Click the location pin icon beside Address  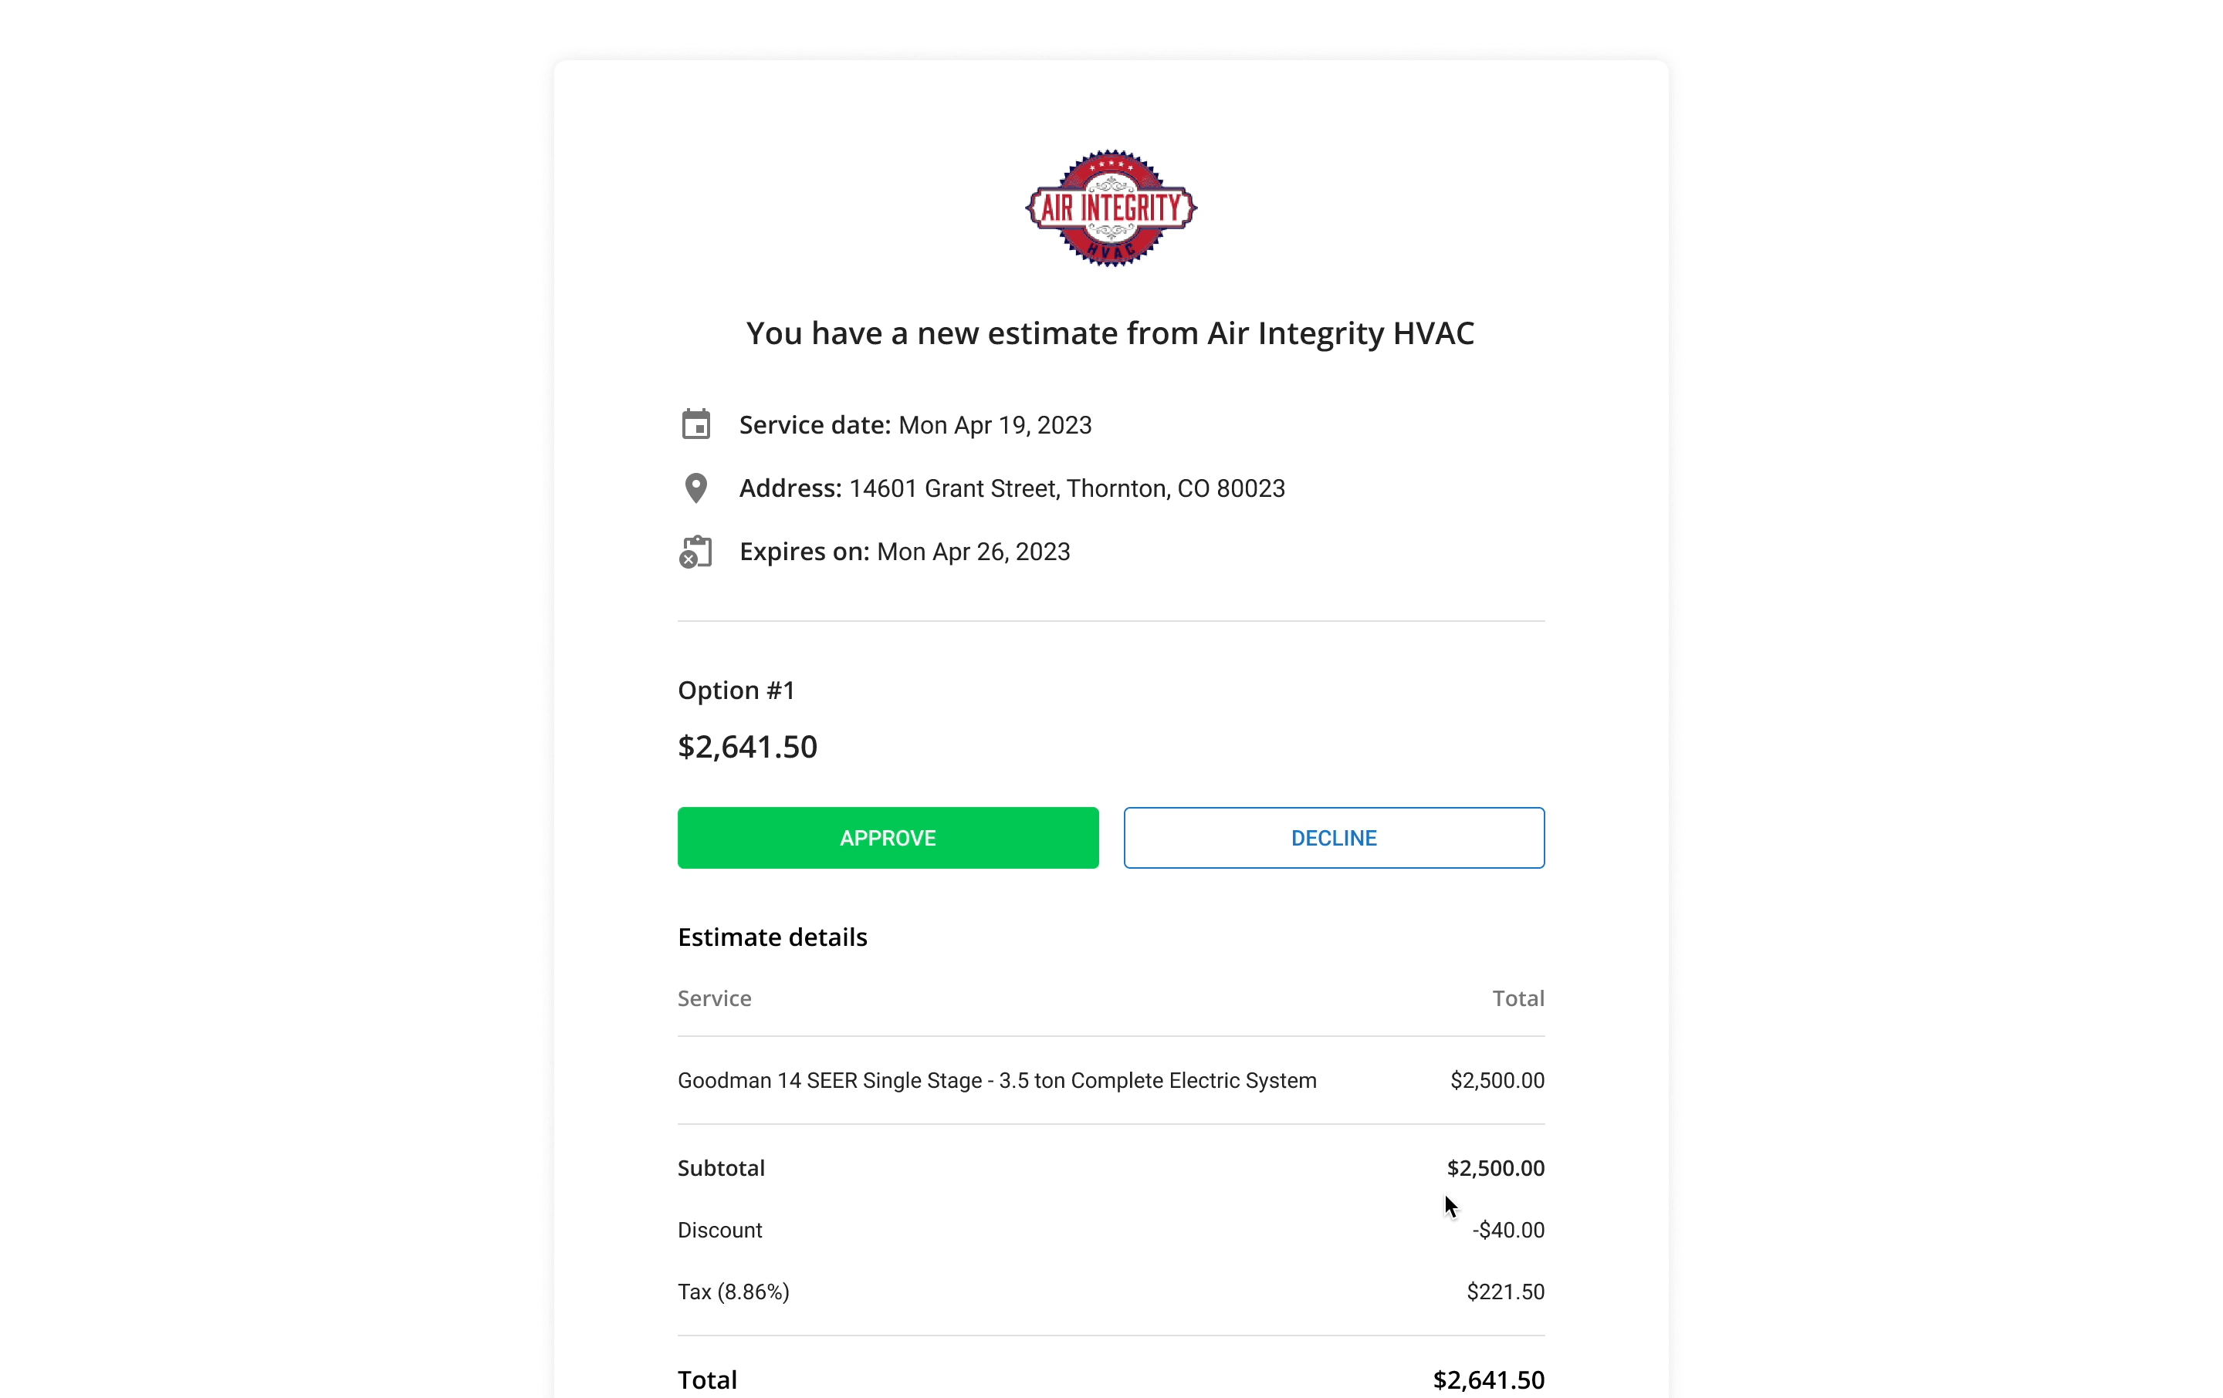pos(696,488)
